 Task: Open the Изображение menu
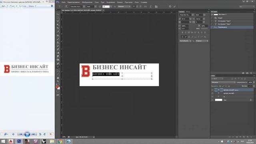point(87,2)
